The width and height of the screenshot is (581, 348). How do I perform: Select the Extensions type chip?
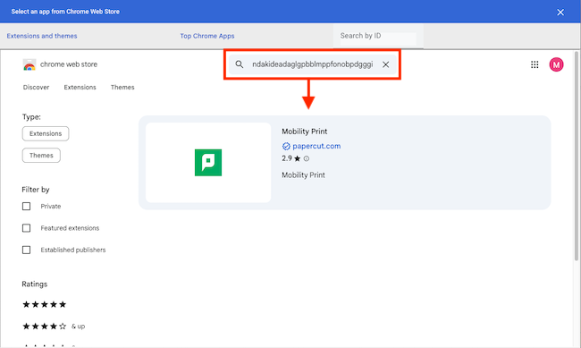coord(46,133)
